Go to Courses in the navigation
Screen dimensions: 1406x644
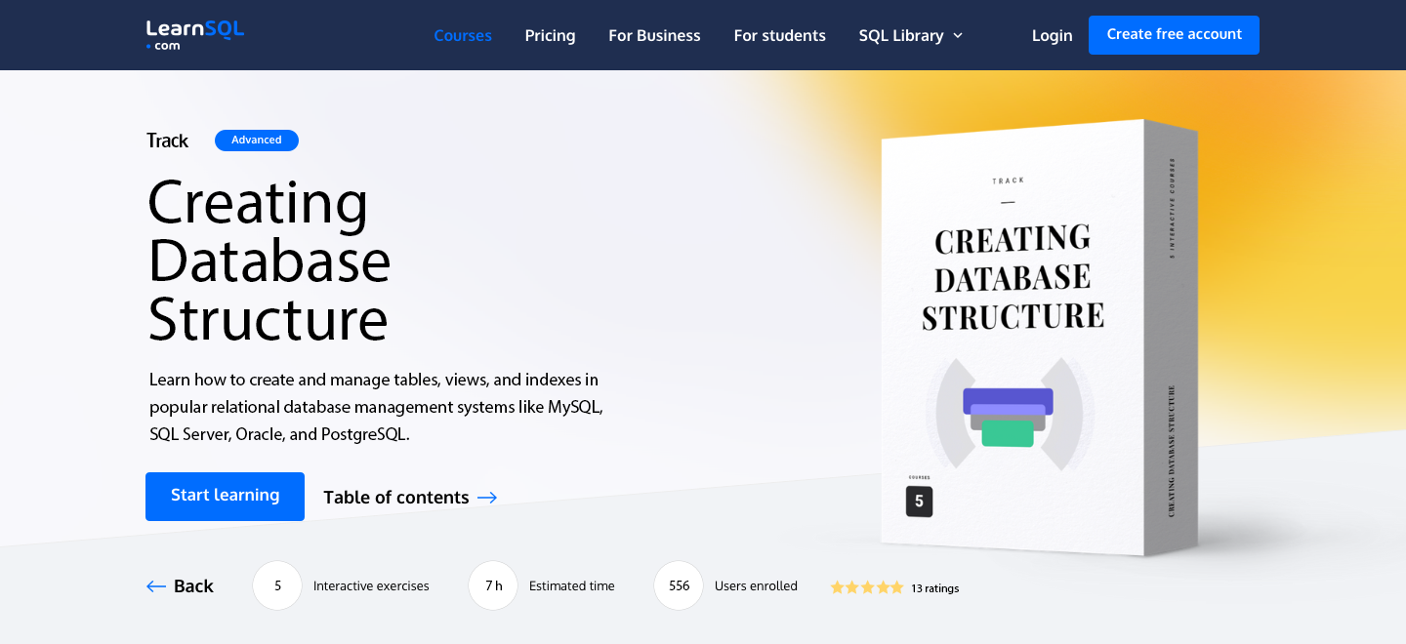(x=463, y=35)
